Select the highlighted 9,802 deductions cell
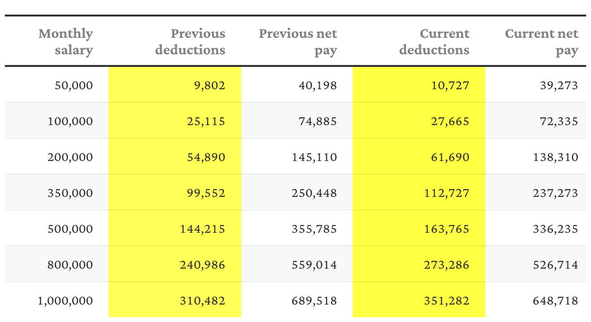Image resolution: width=591 pixels, height=322 pixels. pos(175,85)
